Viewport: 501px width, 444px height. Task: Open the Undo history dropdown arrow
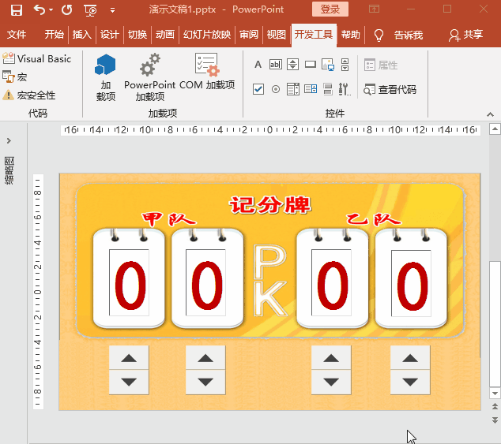51,10
